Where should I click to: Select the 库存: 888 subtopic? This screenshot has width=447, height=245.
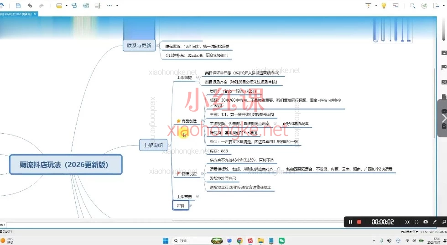pyautogui.click(x=219, y=151)
